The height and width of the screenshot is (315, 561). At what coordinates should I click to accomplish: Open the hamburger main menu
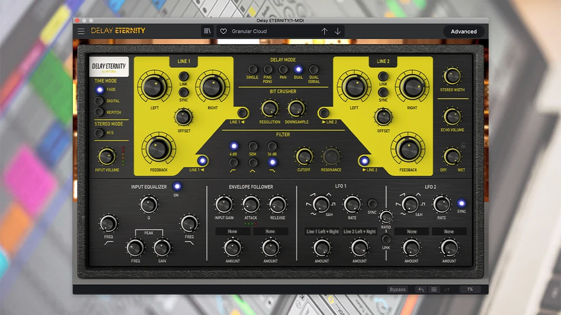pos(81,31)
